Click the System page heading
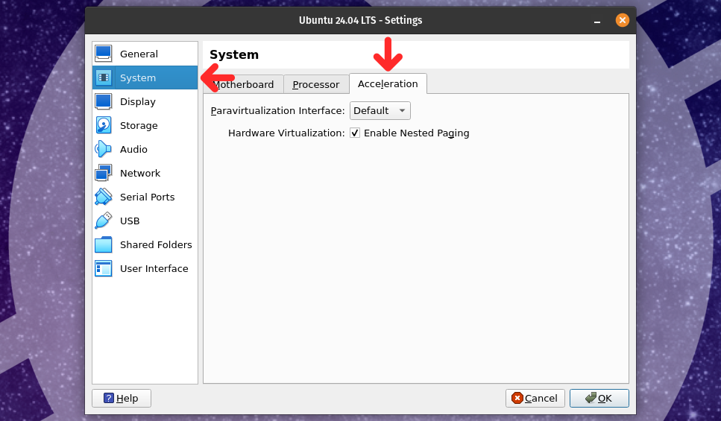 click(234, 54)
